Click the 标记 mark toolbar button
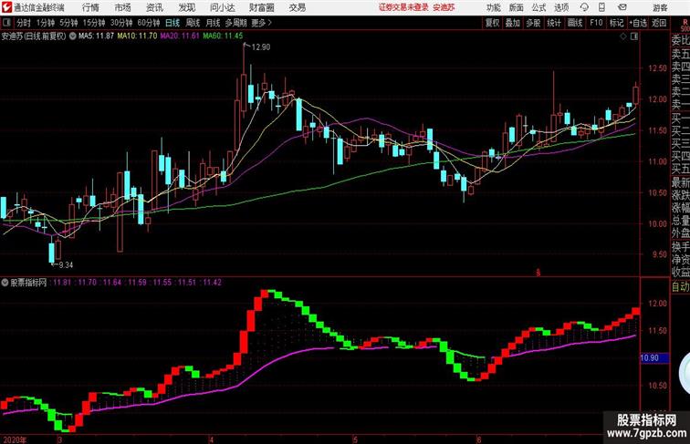 [616, 23]
